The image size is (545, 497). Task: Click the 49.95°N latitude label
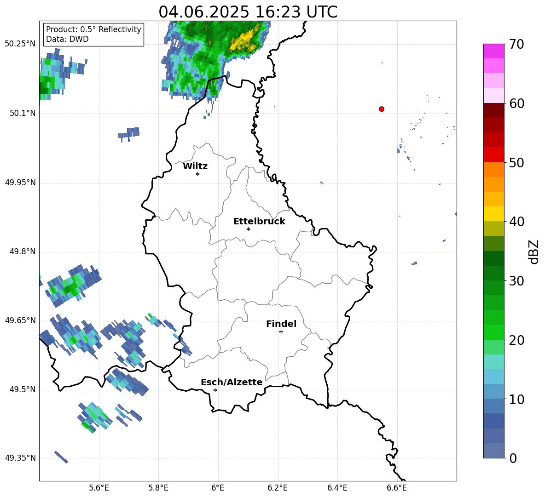click(20, 182)
